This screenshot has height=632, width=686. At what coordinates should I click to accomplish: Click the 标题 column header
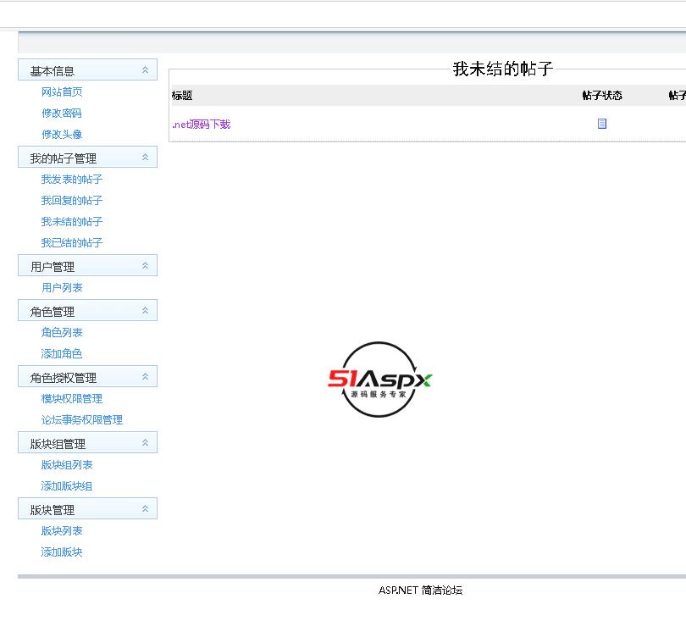click(x=182, y=96)
